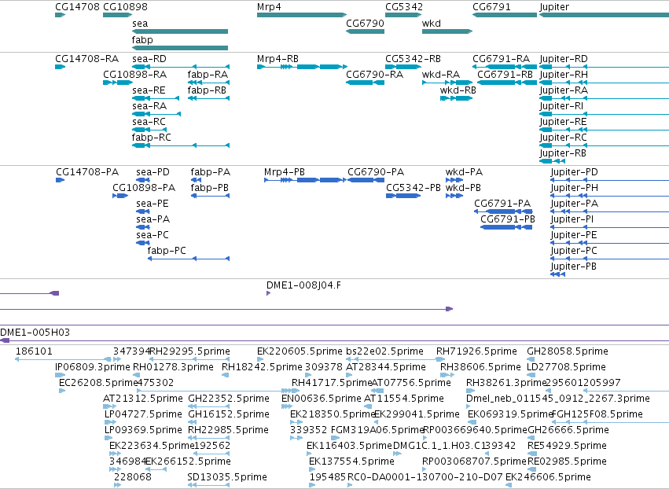The width and height of the screenshot is (669, 489).
Task: Open the DME1-008J04.F BAC end label
Action: pos(303,285)
